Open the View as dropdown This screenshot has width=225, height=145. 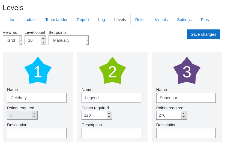coord(13,40)
